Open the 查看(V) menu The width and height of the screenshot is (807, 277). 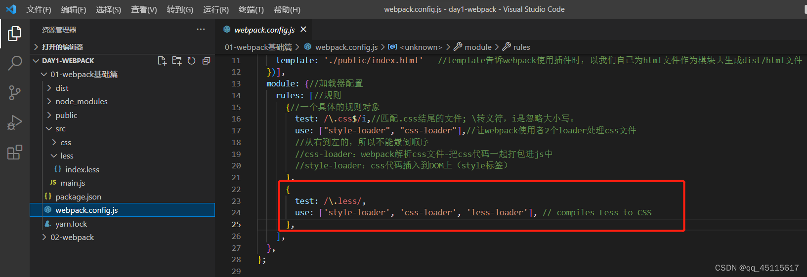tap(144, 9)
